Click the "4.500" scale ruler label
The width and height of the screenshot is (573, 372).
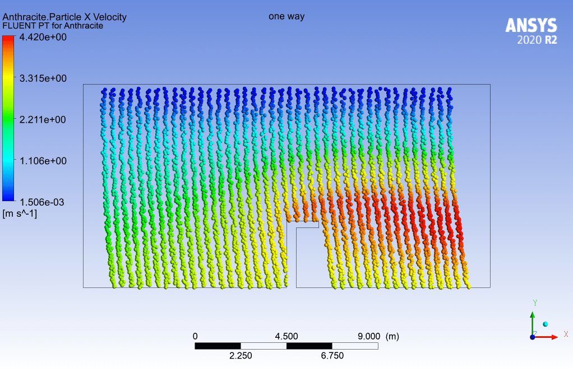click(x=286, y=336)
